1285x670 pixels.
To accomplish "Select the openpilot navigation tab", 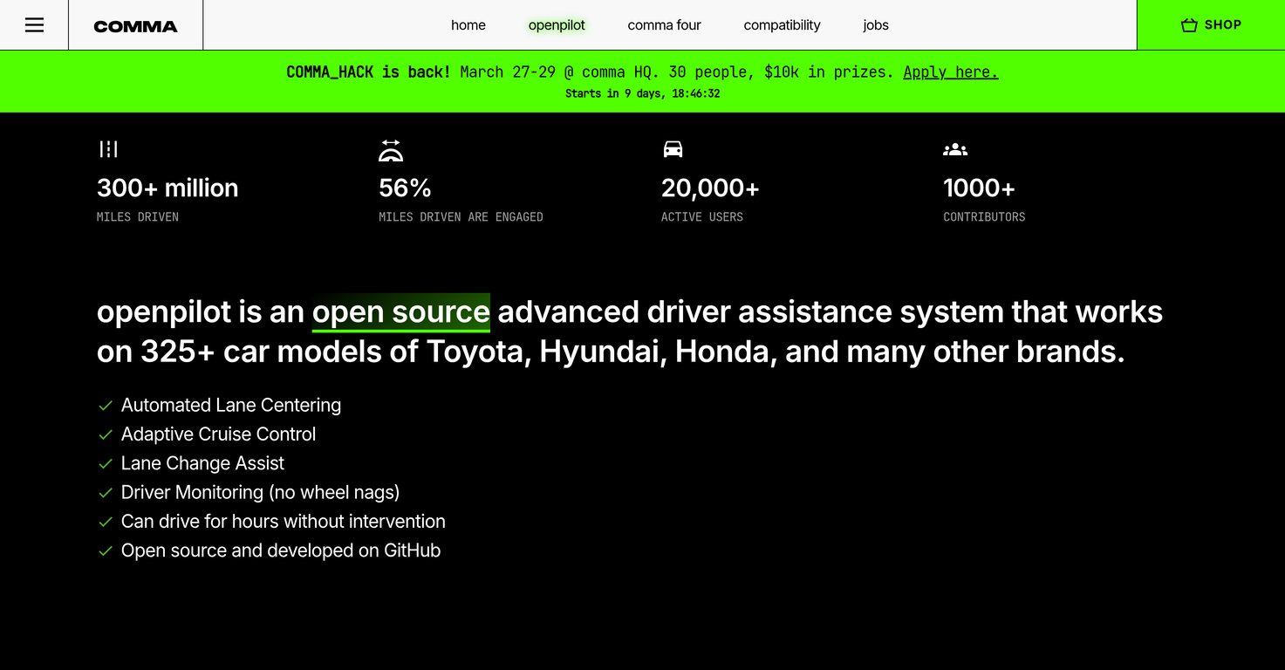I will coord(557,25).
